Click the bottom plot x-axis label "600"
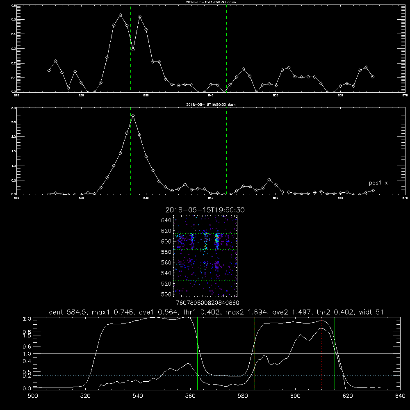410x410 pixels. point(295,396)
